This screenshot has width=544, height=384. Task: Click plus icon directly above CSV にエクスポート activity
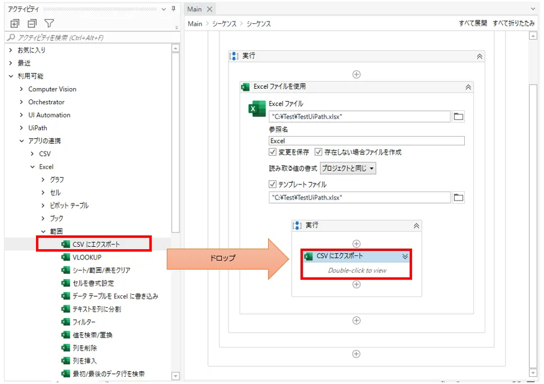(356, 244)
